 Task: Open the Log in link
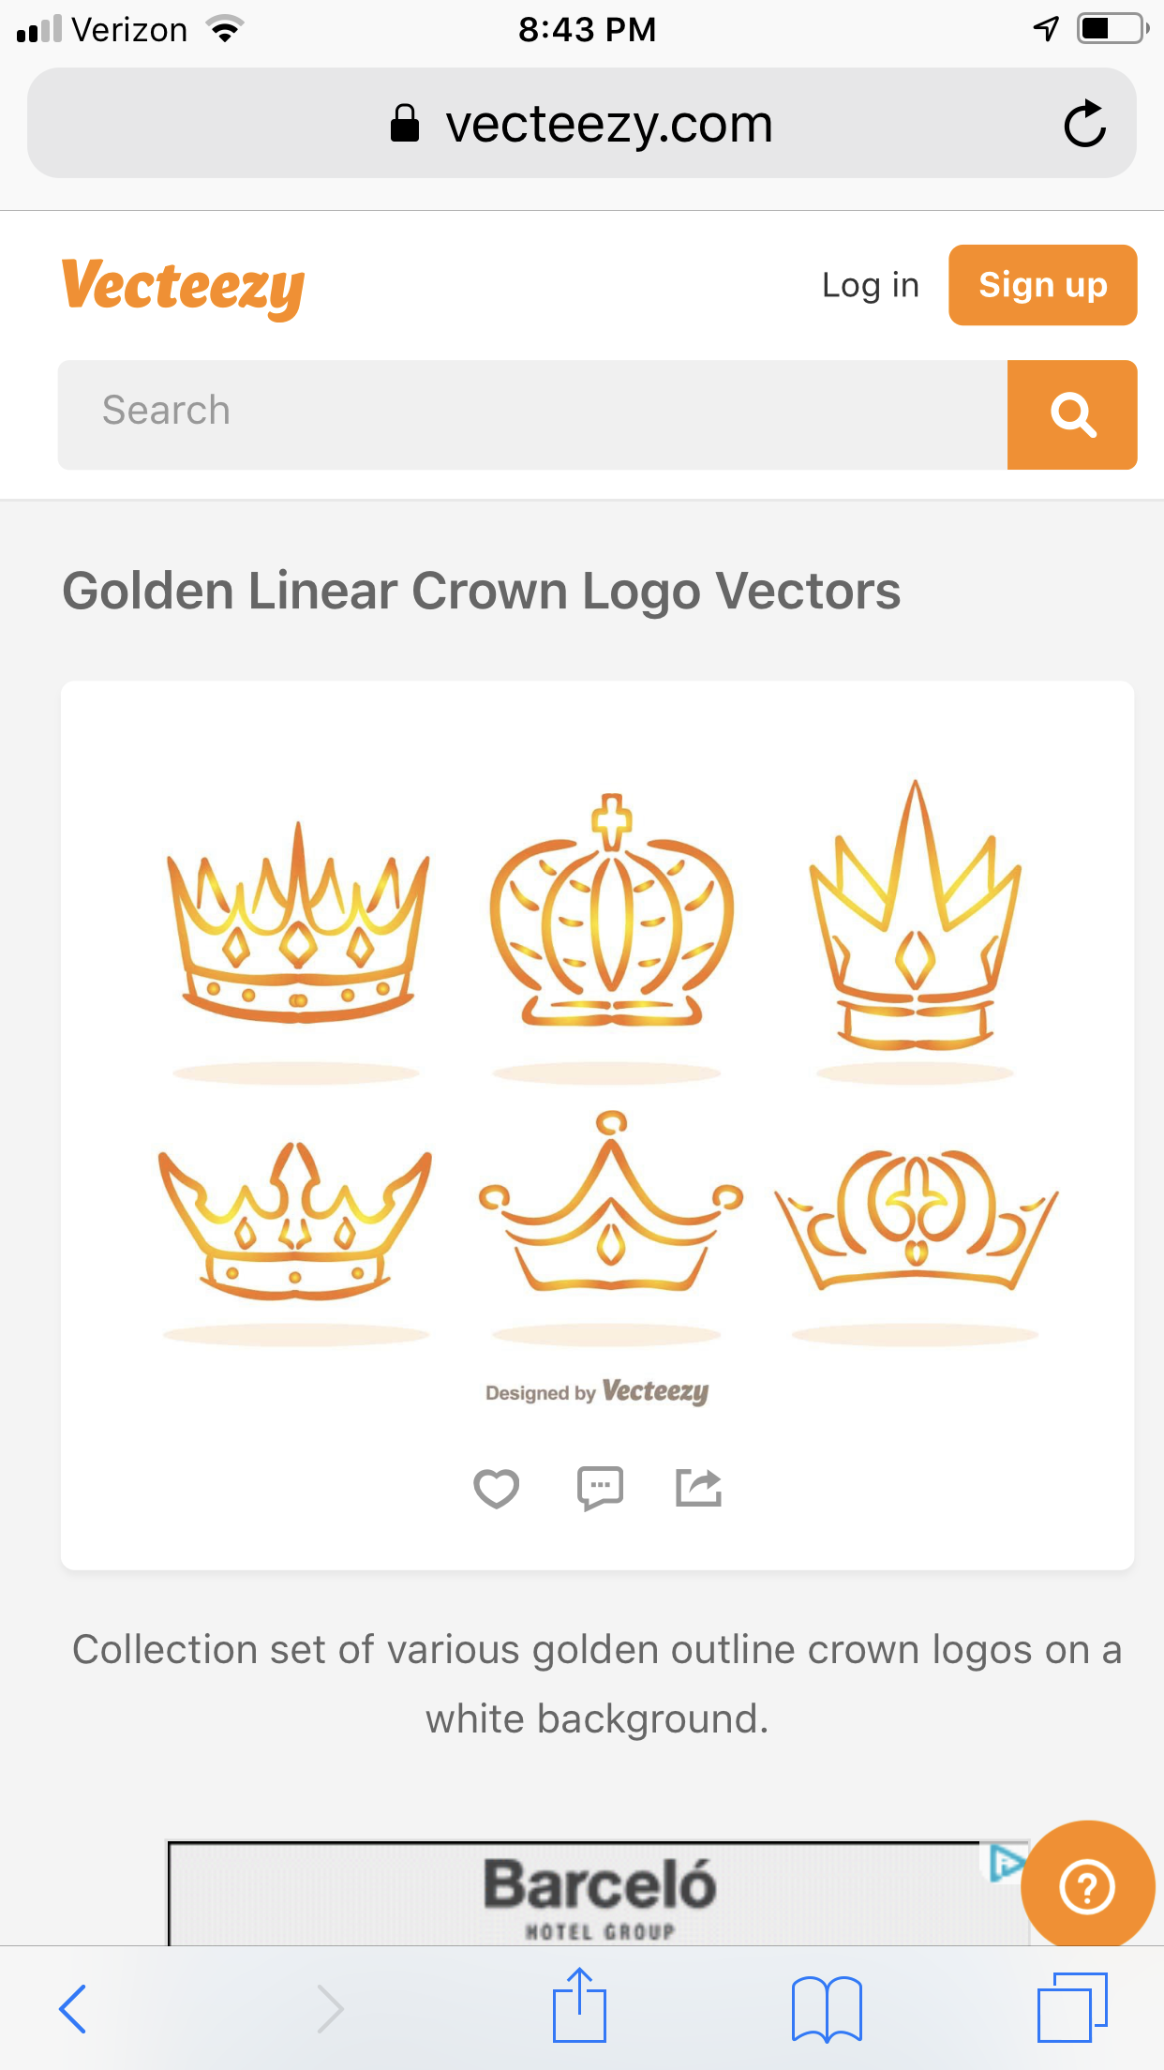870,285
